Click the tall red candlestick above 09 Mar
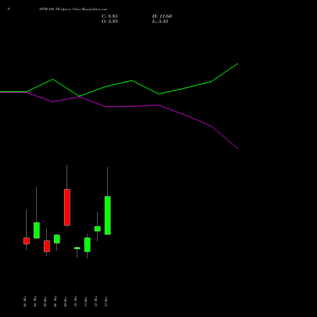This screenshot has height=317, width=317. [67, 207]
